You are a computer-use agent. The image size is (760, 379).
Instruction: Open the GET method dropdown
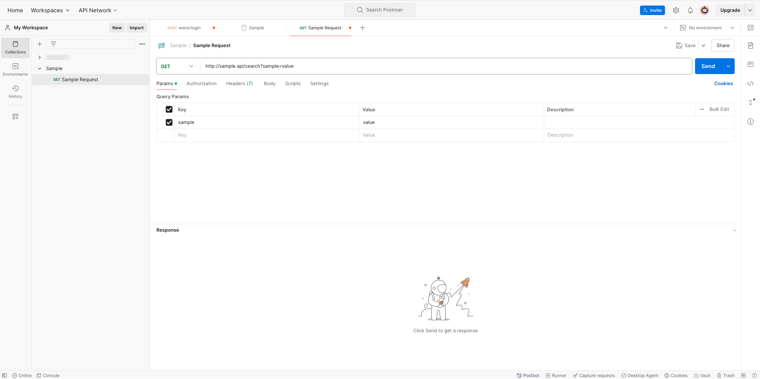point(177,66)
